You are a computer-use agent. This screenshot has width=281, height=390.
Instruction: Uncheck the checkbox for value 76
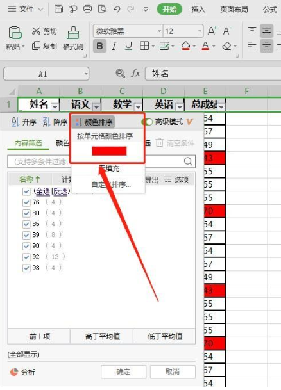[26, 202]
